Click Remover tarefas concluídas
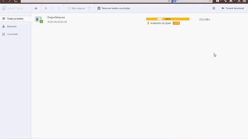The height and width of the screenshot is (139, 248). [x=114, y=8]
